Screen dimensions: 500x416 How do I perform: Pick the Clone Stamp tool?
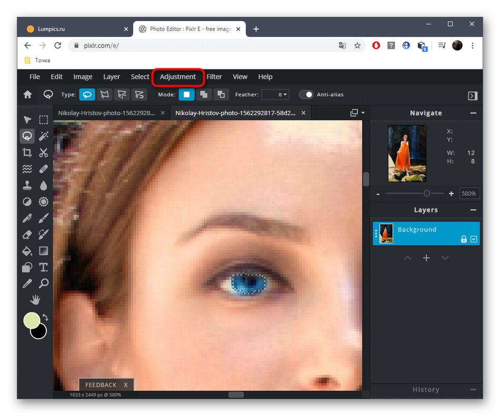tap(27, 185)
